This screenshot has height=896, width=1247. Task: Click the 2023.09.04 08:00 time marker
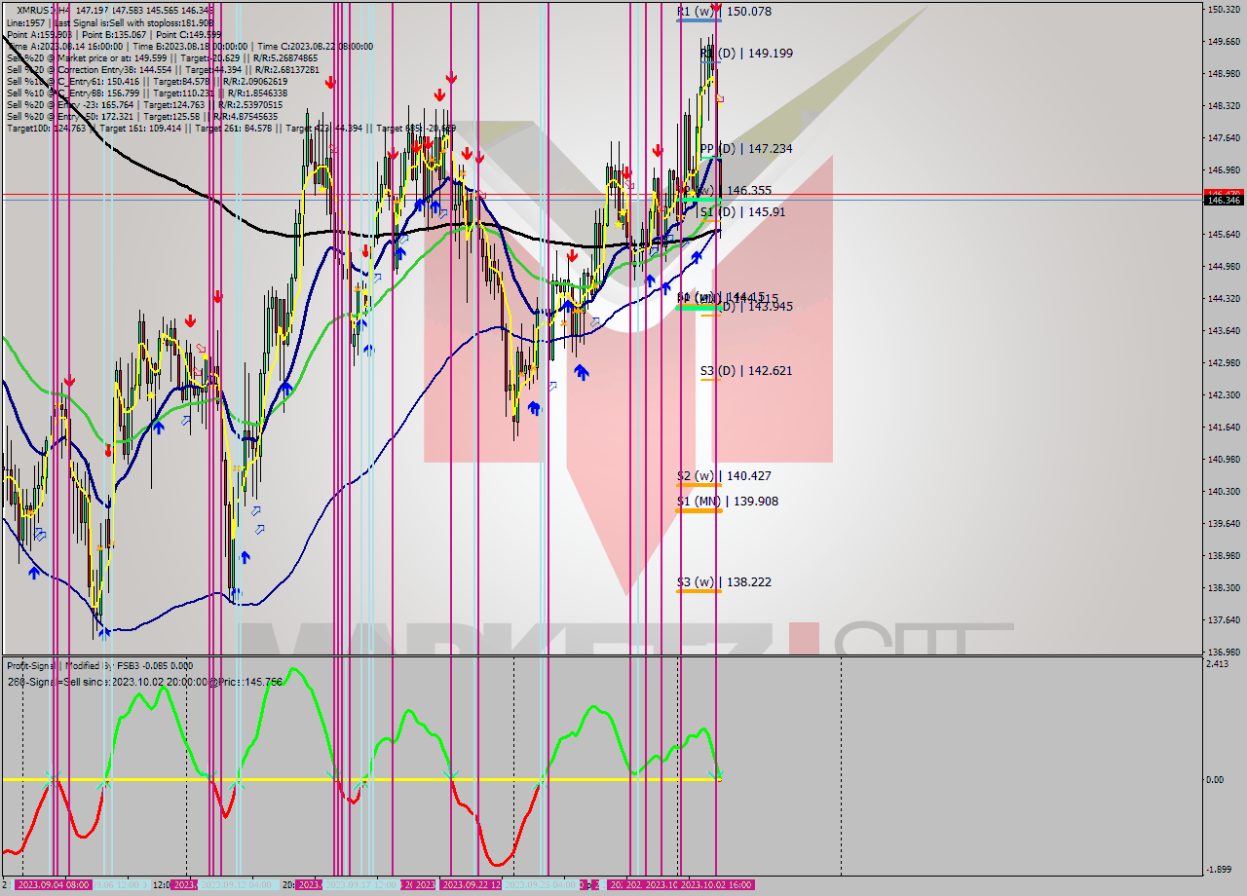point(54,884)
